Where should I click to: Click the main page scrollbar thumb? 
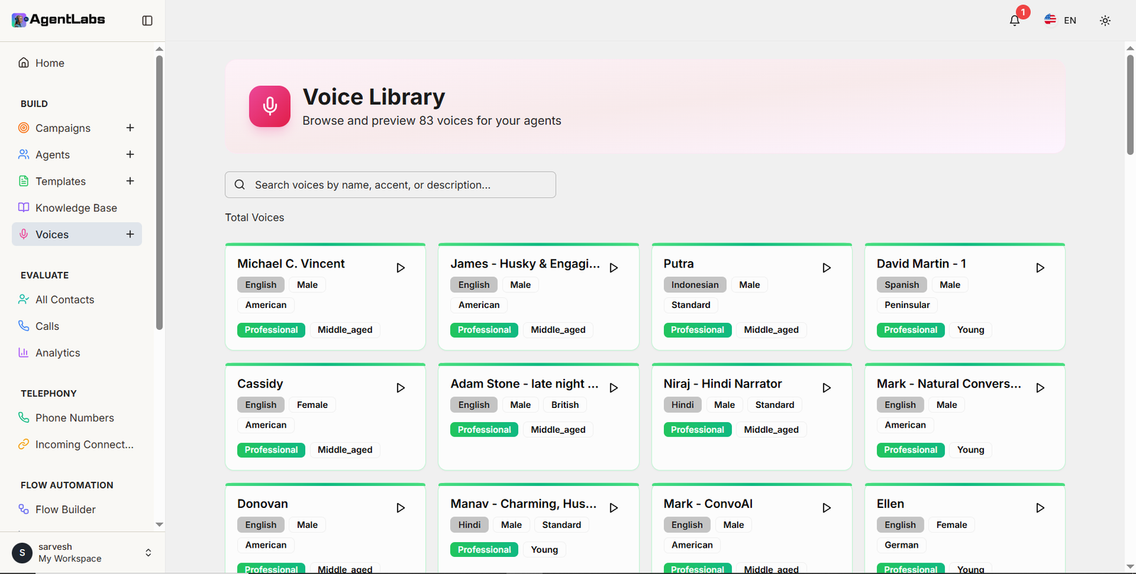click(1130, 104)
